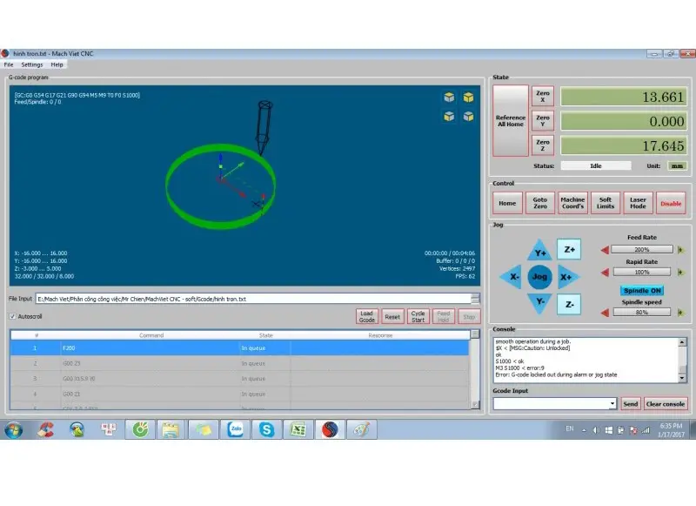Open Skype from the taskbar
Image resolution: width=696 pixels, height=506 pixels.
tap(266, 429)
